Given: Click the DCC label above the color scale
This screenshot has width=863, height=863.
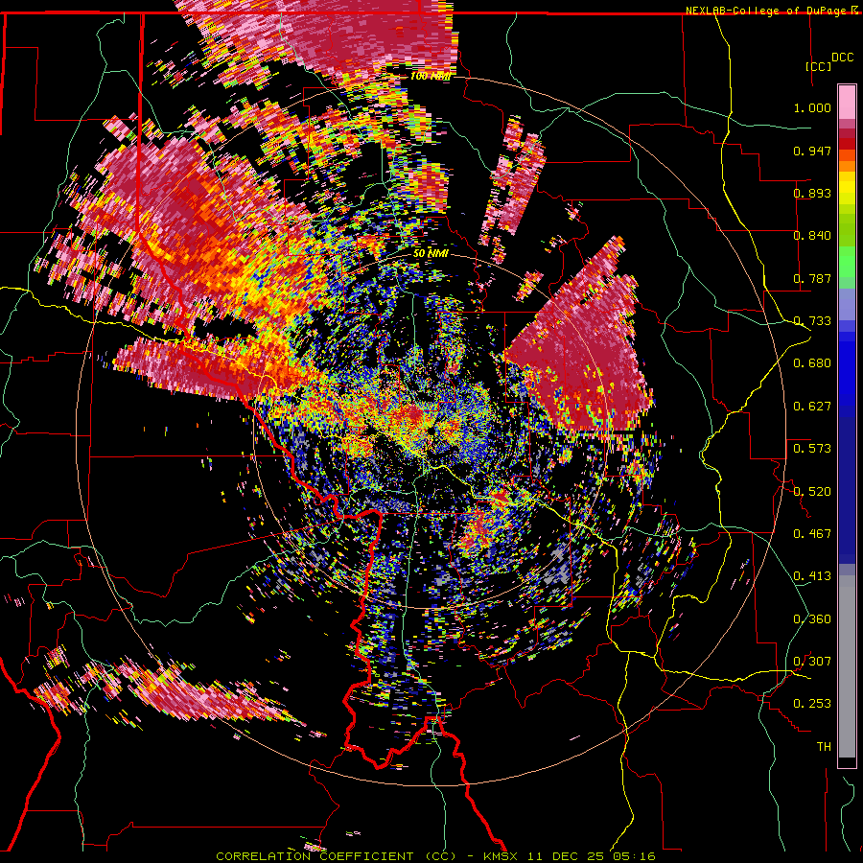Looking at the screenshot, I should (x=842, y=58).
